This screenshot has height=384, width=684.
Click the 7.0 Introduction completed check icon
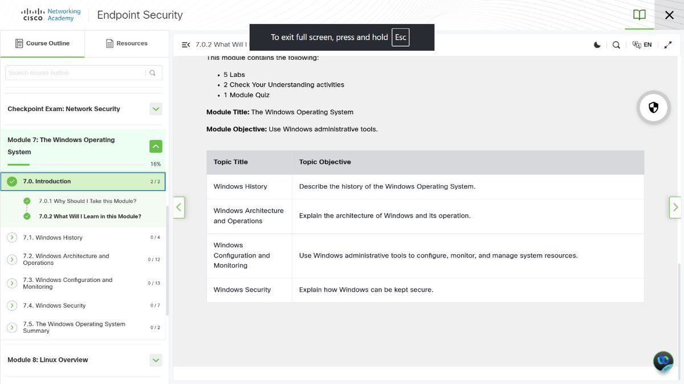click(12, 182)
